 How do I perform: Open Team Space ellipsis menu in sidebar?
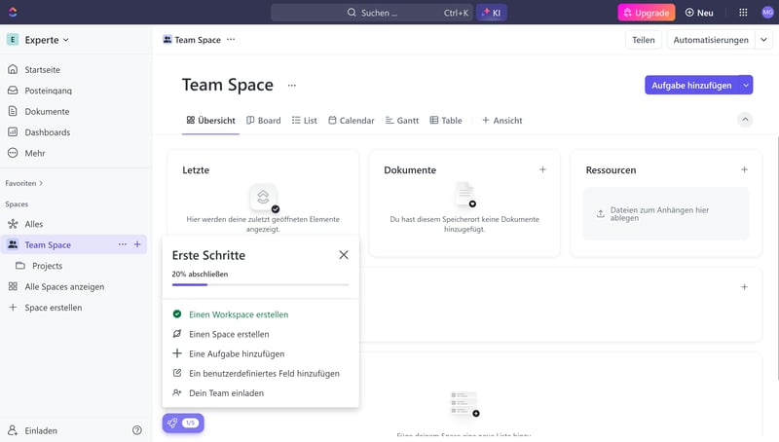(x=122, y=244)
